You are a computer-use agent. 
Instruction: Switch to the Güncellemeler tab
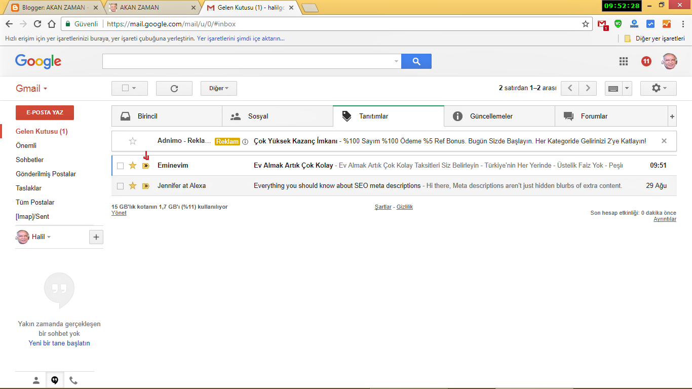[x=499, y=116]
